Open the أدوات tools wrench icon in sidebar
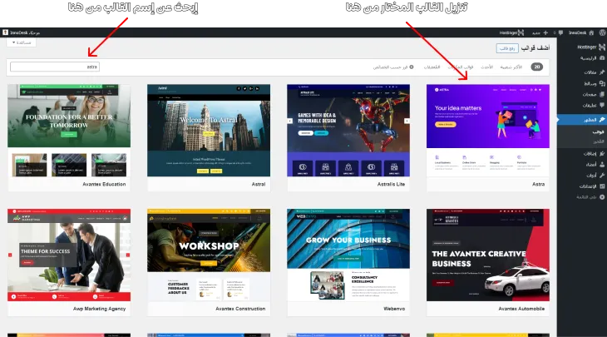This screenshot has height=337, width=607. (x=602, y=175)
